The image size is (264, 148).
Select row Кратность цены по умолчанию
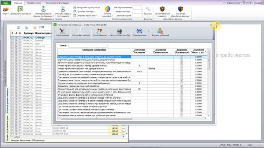[94, 83]
